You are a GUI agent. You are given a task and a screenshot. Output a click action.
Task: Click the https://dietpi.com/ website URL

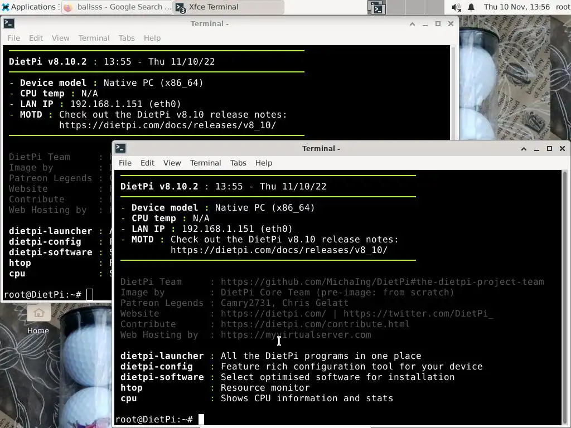tap(273, 313)
